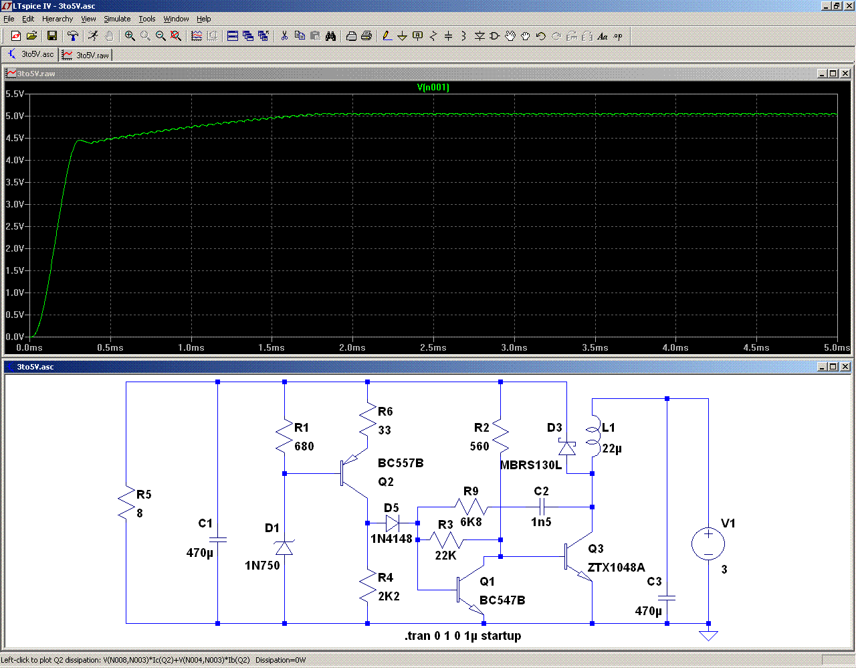
Task: Click the V(n001) trace label
Action: click(x=433, y=87)
